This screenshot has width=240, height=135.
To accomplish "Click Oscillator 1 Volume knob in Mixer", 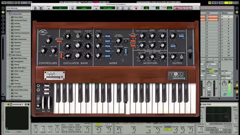I will [98, 36].
